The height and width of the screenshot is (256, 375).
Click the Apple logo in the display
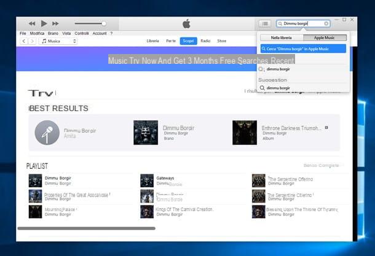pos(186,24)
